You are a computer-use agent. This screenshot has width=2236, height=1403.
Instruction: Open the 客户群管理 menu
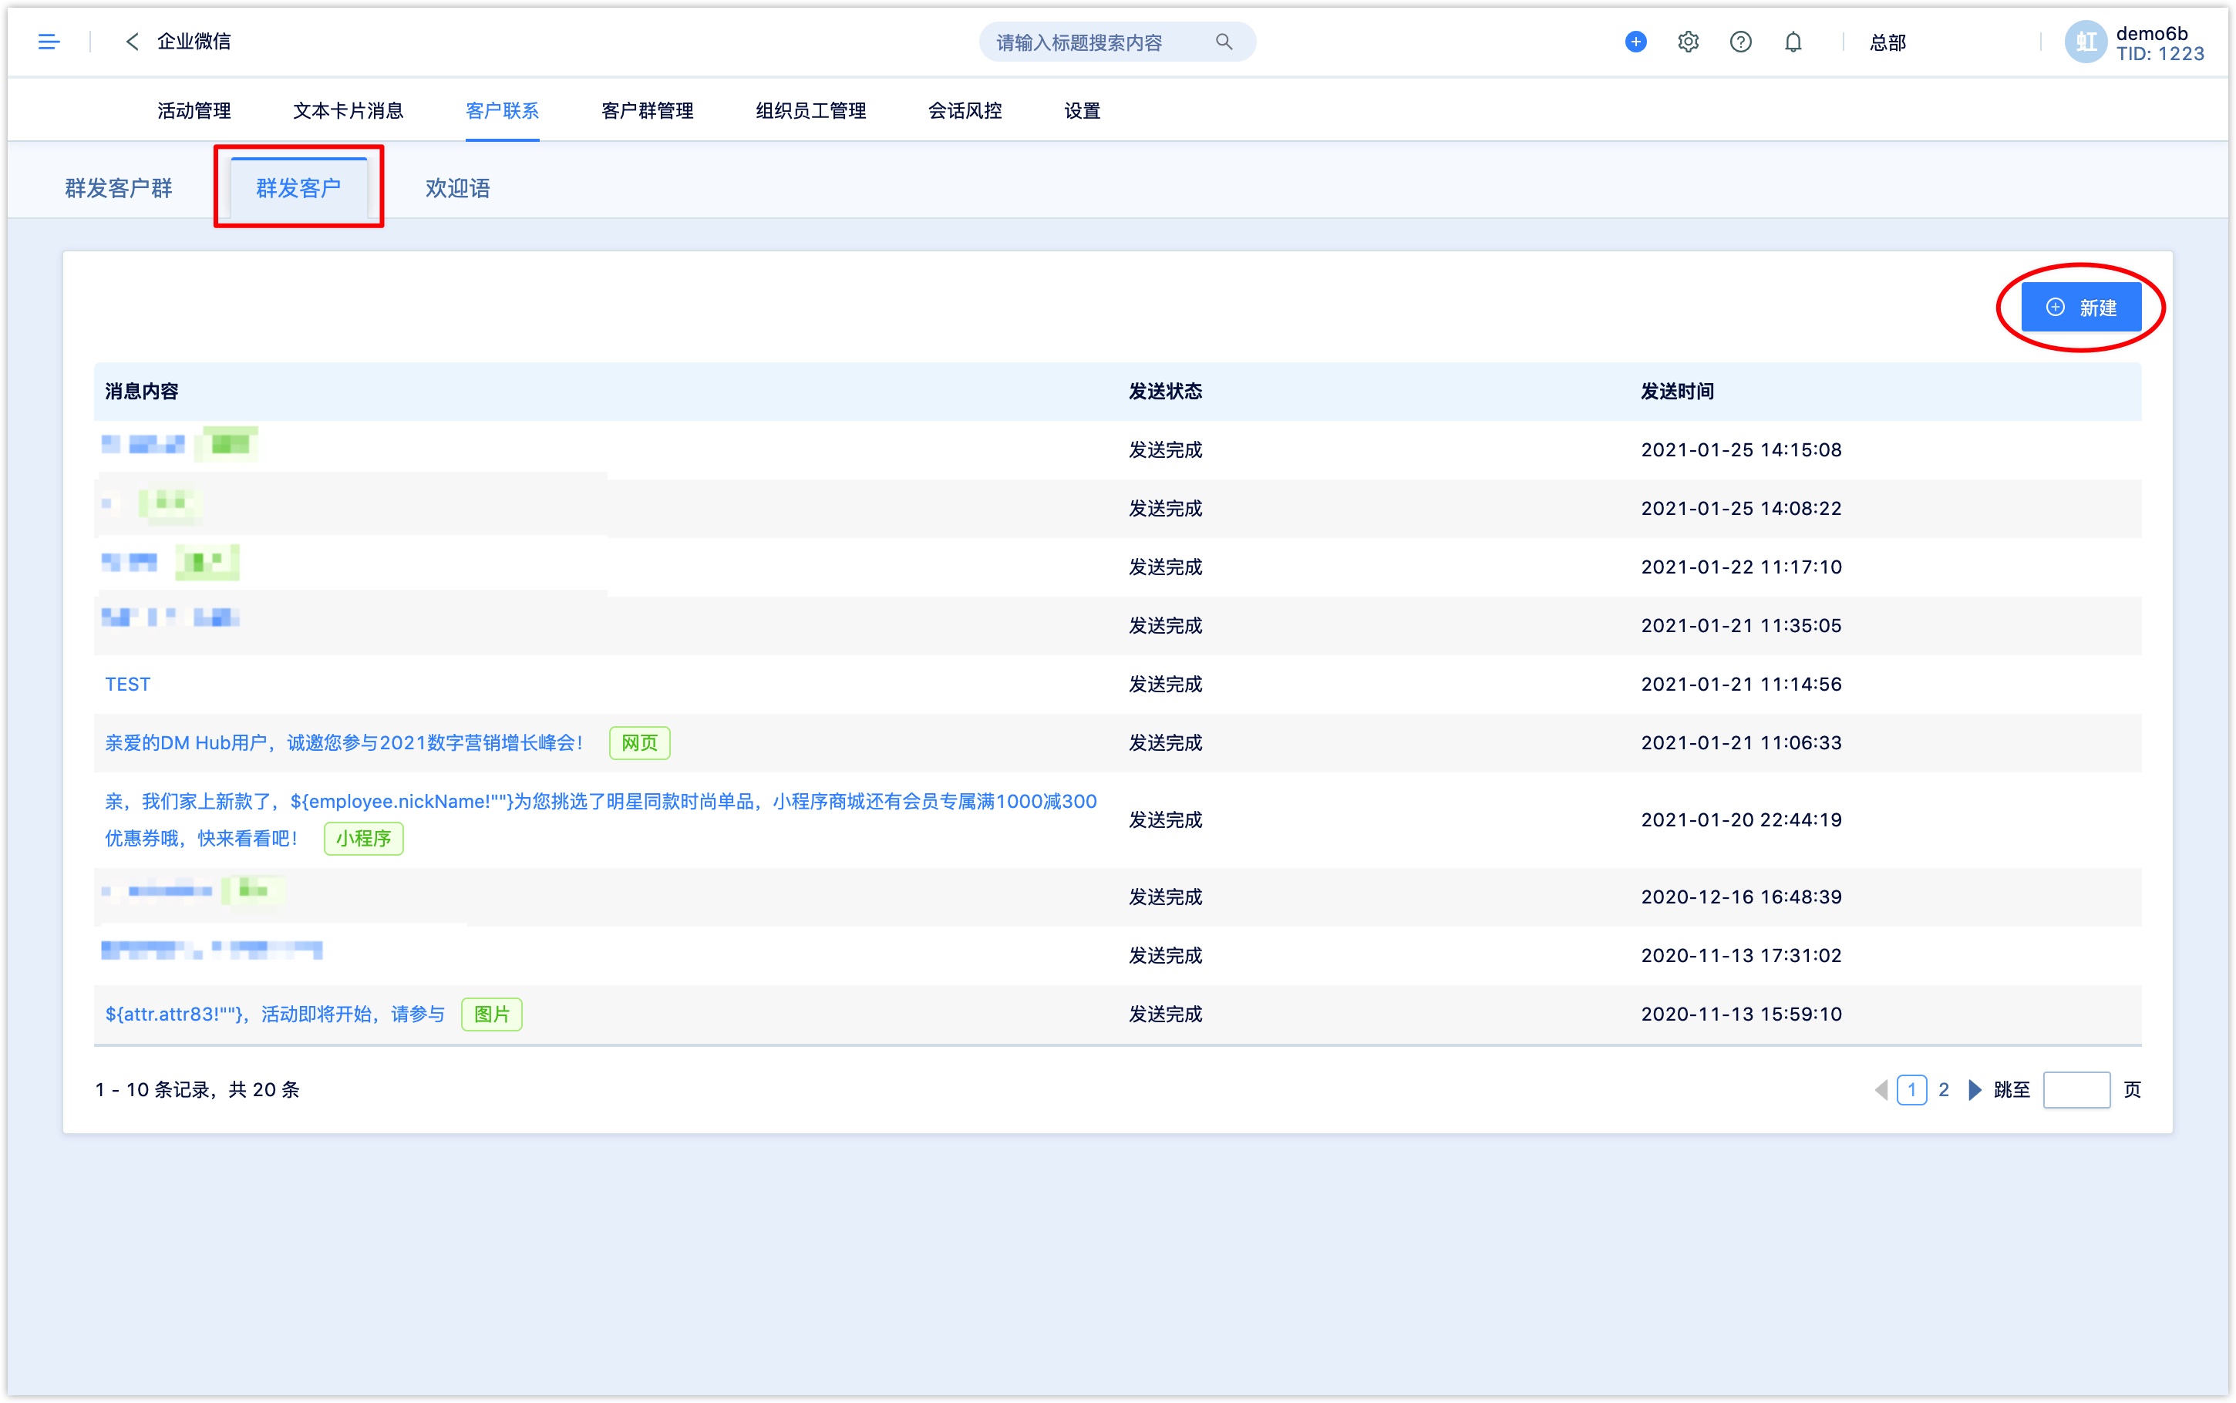pos(647,110)
